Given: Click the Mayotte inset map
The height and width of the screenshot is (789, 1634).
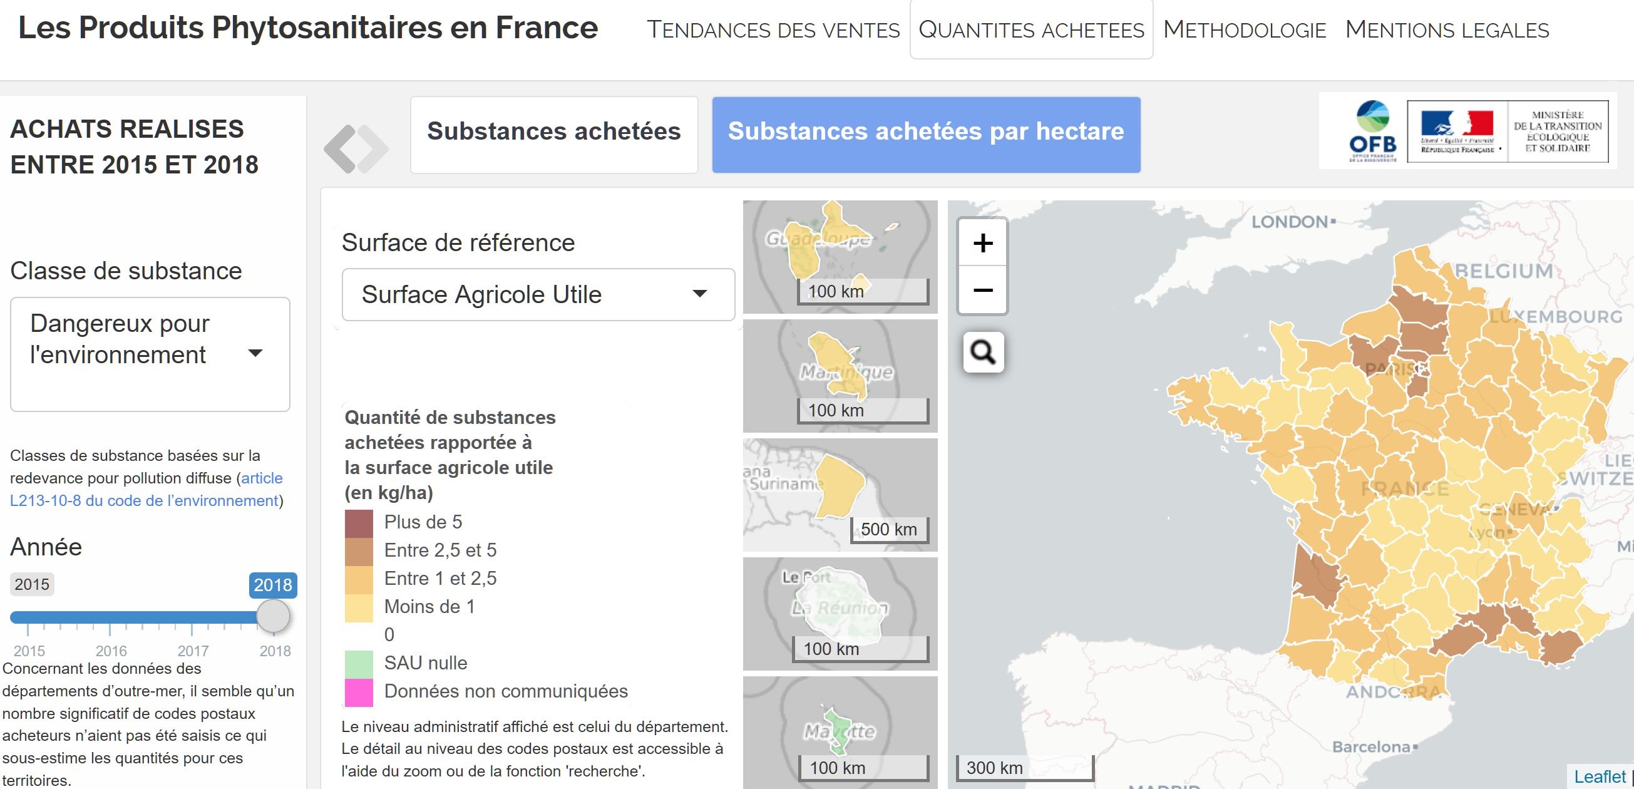Looking at the screenshot, I should click(839, 730).
